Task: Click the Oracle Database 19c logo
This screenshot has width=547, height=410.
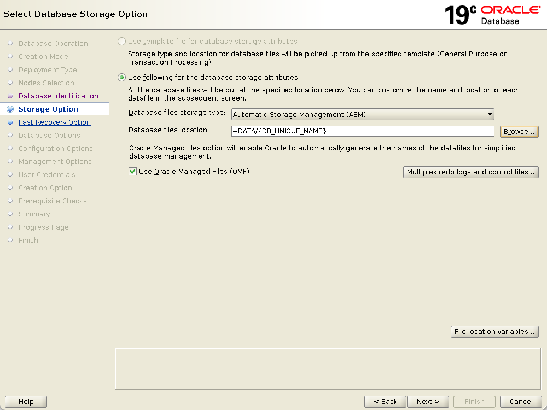Action: 492,15
